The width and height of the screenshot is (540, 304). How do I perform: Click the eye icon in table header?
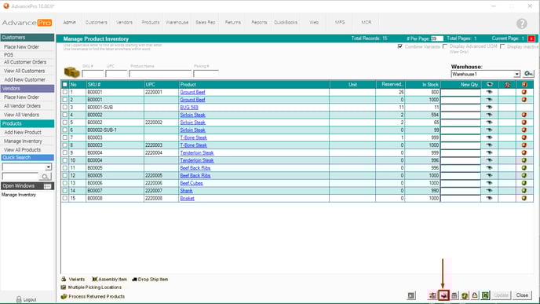point(490,85)
